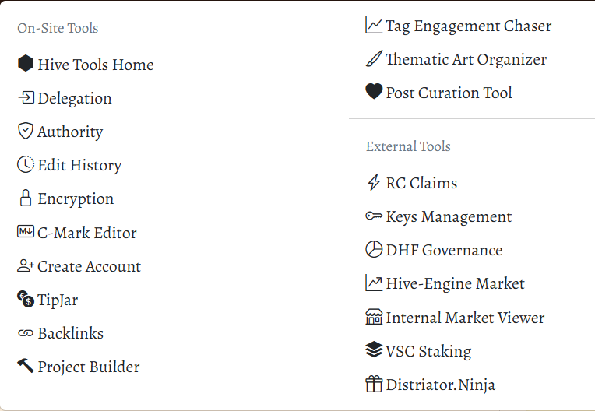Open Hive-Engine Market external link
The image size is (595, 411).
point(445,283)
